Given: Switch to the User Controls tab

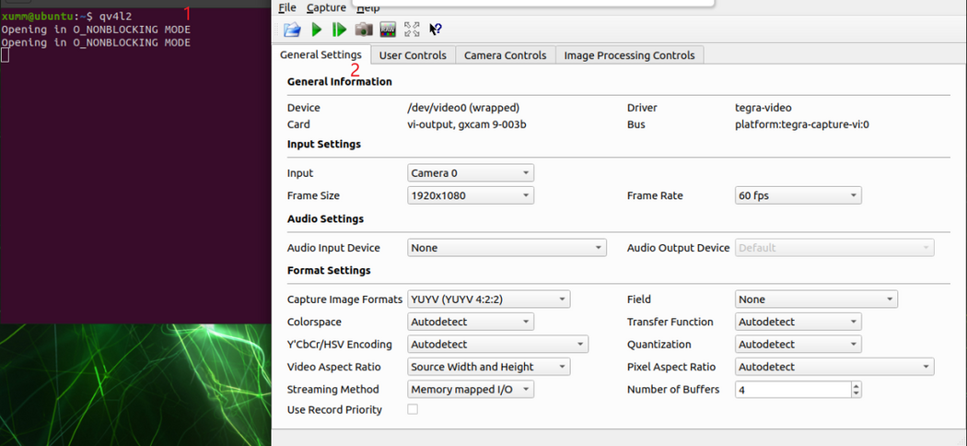Looking at the screenshot, I should click(x=413, y=55).
